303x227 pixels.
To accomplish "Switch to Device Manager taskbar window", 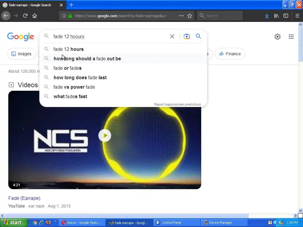I will (x=224, y=223).
